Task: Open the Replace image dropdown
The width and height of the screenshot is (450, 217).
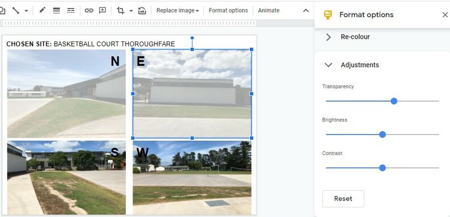Action: point(178,11)
